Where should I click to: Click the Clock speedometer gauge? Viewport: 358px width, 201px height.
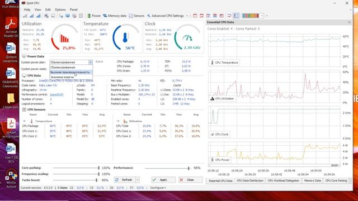click(187, 38)
